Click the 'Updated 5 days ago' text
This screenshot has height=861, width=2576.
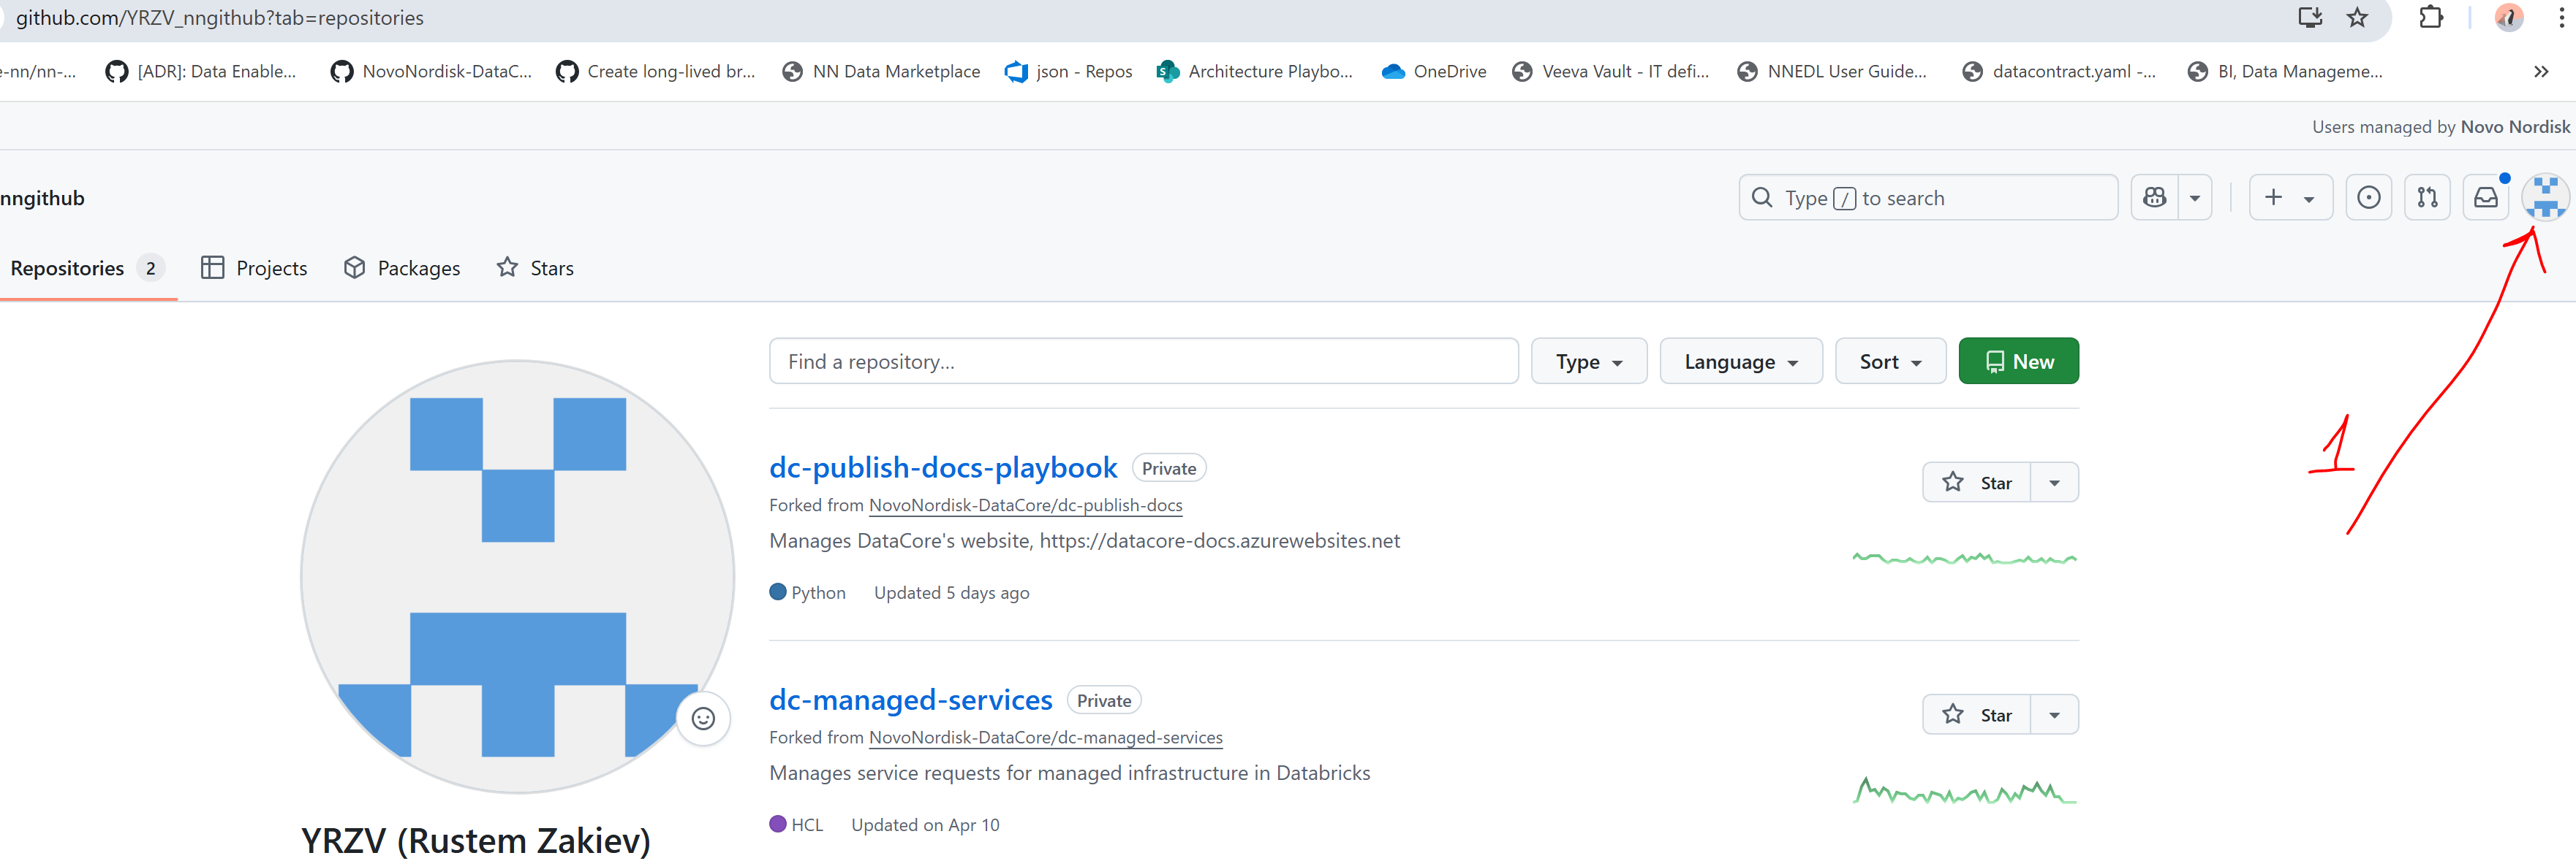[951, 593]
